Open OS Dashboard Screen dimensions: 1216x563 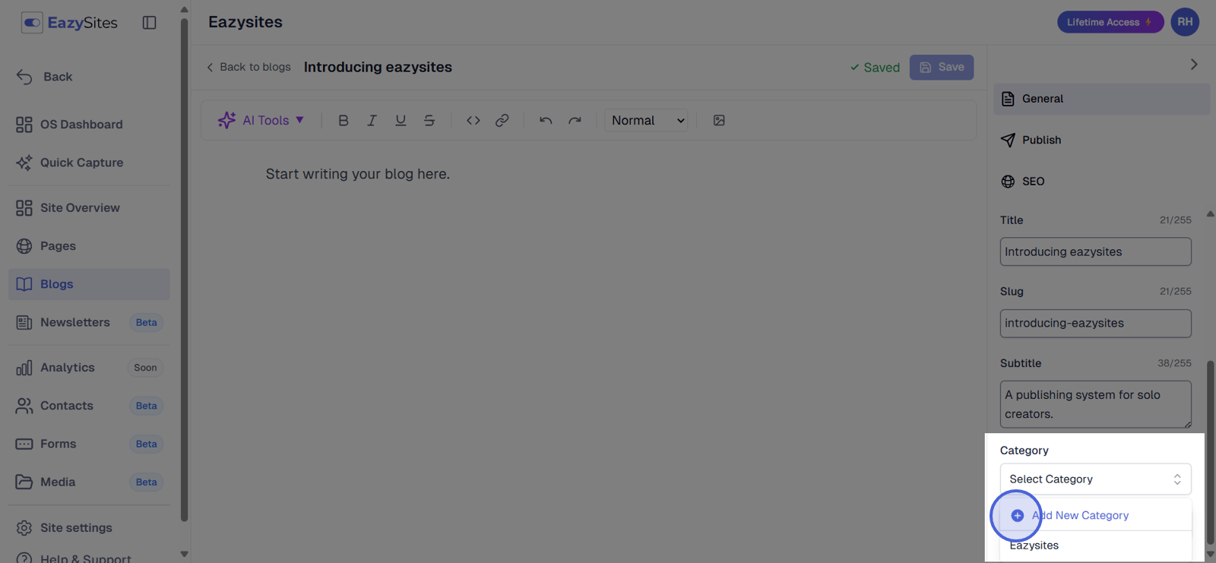89,125
